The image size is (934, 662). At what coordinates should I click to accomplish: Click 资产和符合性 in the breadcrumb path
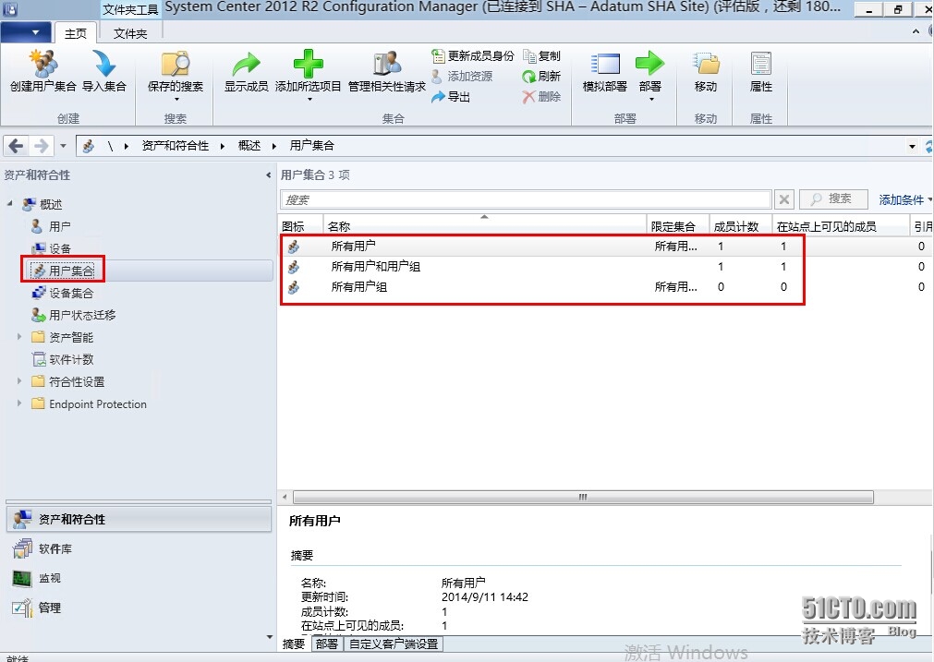176,145
